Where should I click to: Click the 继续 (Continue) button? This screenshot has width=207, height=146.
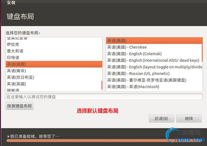coord(189,118)
